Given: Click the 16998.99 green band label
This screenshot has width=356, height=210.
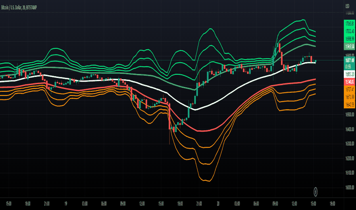Looking at the screenshot, I should pos(350,39).
